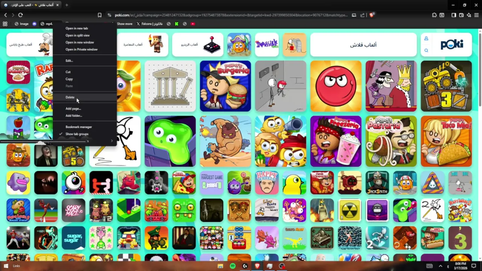Viewport: 482px width, 271px height.
Task: Reload the page with refresh icon
Action: tap(20, 15)
